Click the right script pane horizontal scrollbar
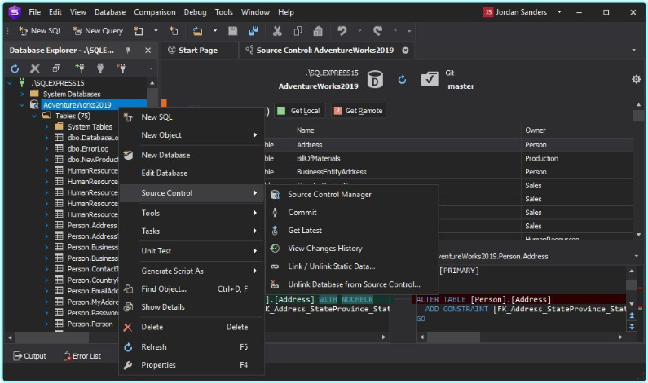This screenshot has width=648, height=383. coord(453,337)
